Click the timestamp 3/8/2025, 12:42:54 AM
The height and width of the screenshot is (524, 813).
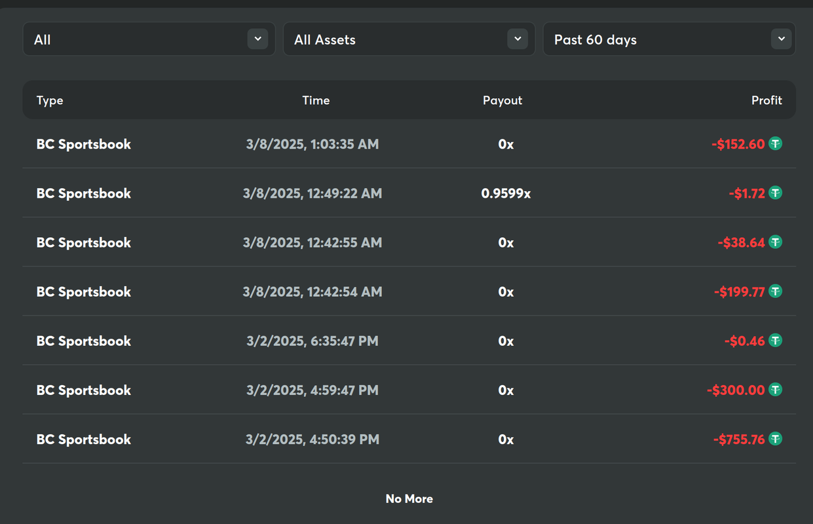tap(312, 291)
